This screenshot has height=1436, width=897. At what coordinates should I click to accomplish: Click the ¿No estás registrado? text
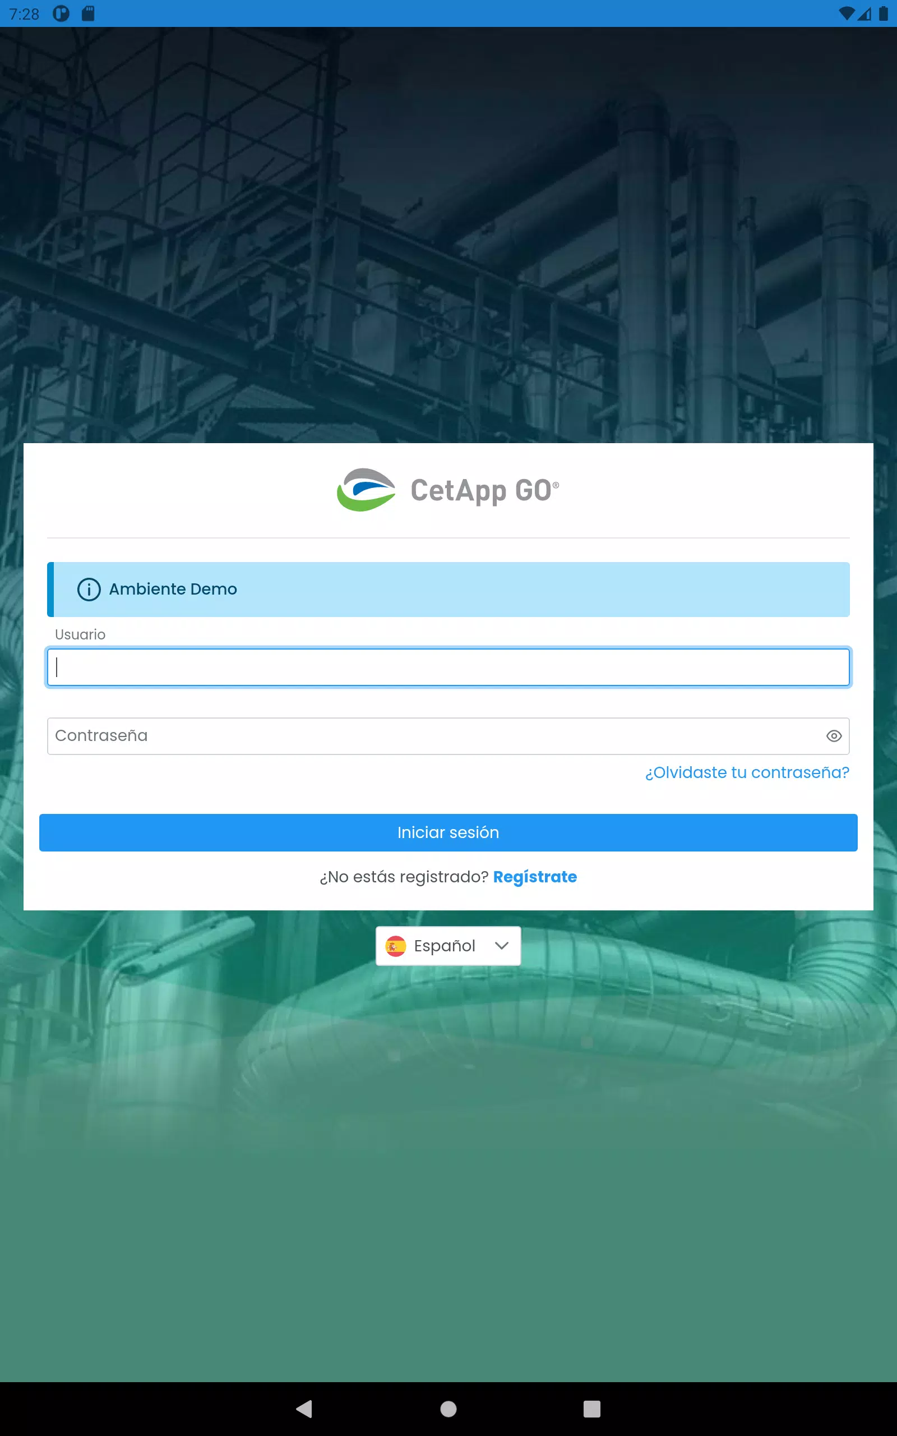click(404, 877)
